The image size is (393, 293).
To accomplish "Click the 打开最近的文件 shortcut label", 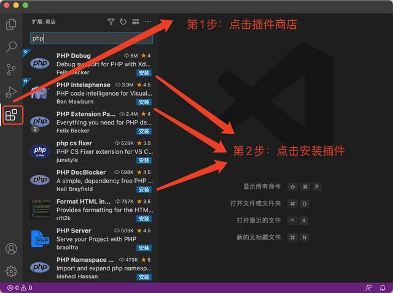I will pos(259,221).
